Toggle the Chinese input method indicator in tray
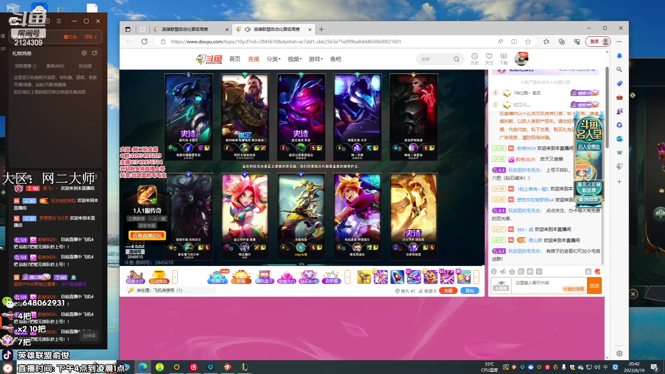Viewport: 665px width, 374px height. point(605,367)
